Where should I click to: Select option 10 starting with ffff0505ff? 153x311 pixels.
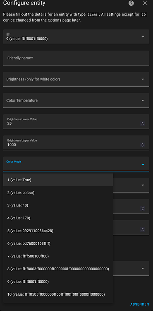58,294
